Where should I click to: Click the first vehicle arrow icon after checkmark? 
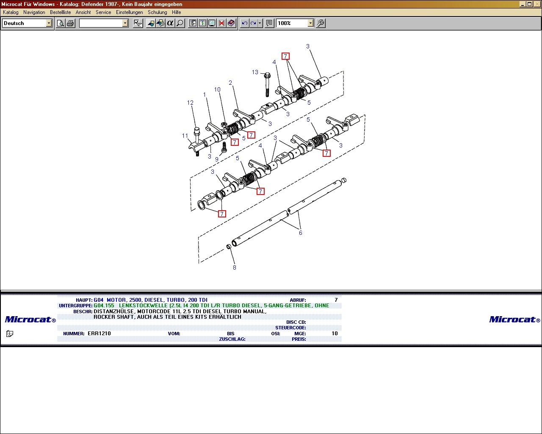click(151, 23)
